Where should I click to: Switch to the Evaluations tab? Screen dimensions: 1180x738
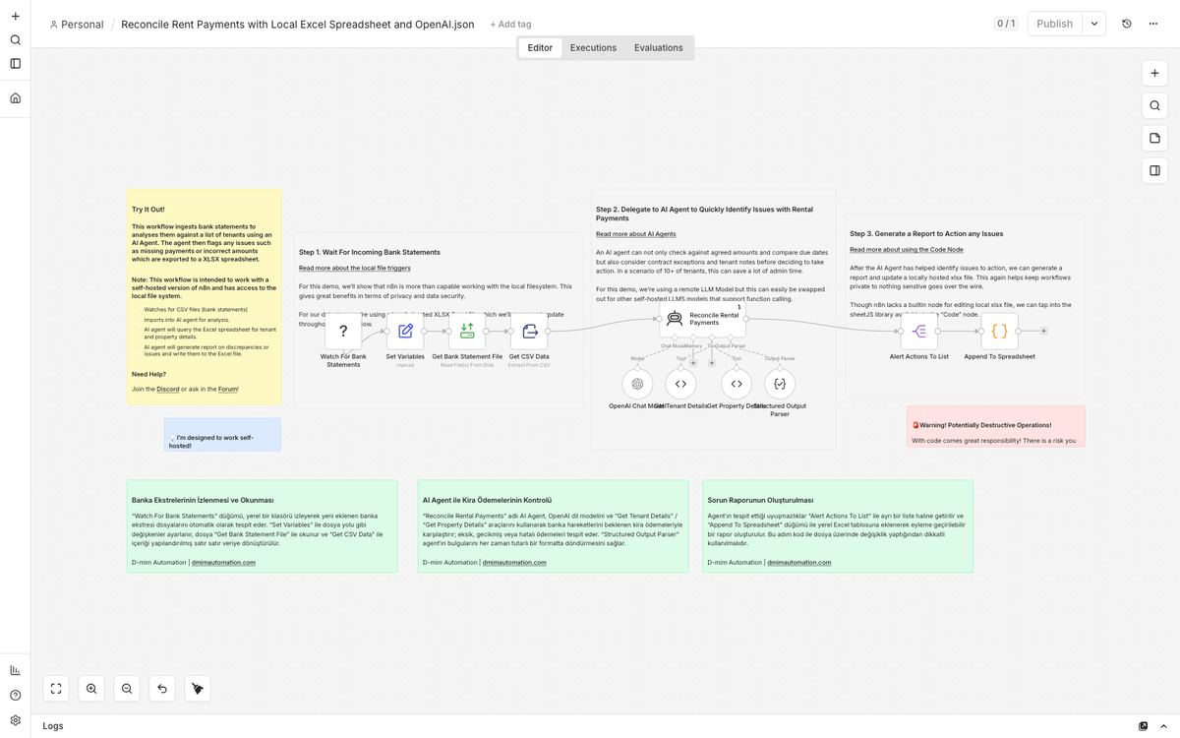pyautogui.click(x=658, y=47)
